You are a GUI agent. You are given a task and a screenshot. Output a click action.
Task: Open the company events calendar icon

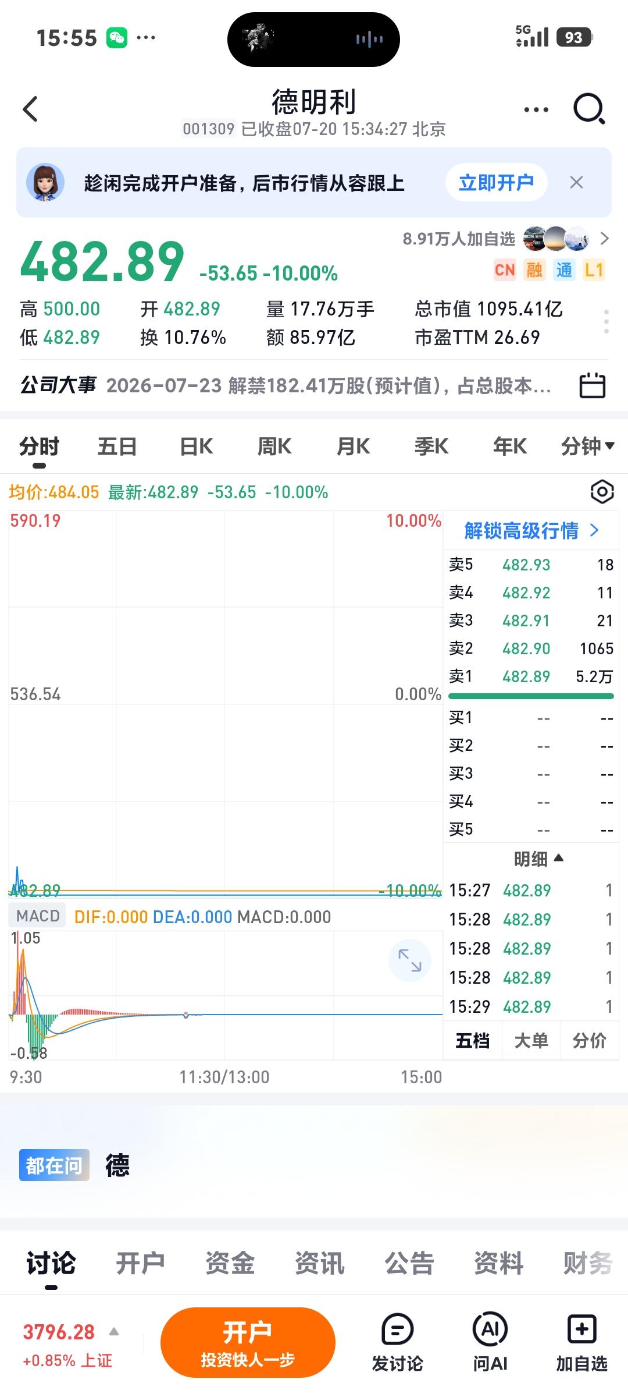[x=593, y=385]
